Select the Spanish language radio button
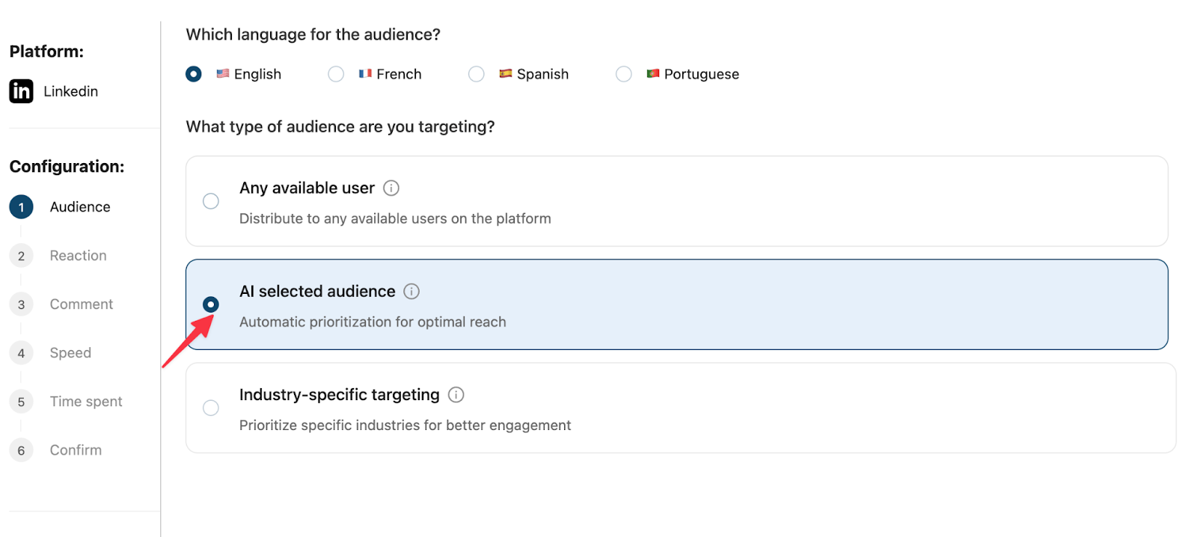This screenshot has width=1197, height=537. point(477,74)
